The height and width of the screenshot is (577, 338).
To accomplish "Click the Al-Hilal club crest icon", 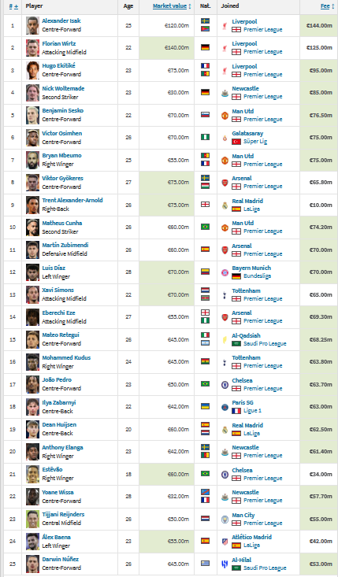I will coord(225,564).
